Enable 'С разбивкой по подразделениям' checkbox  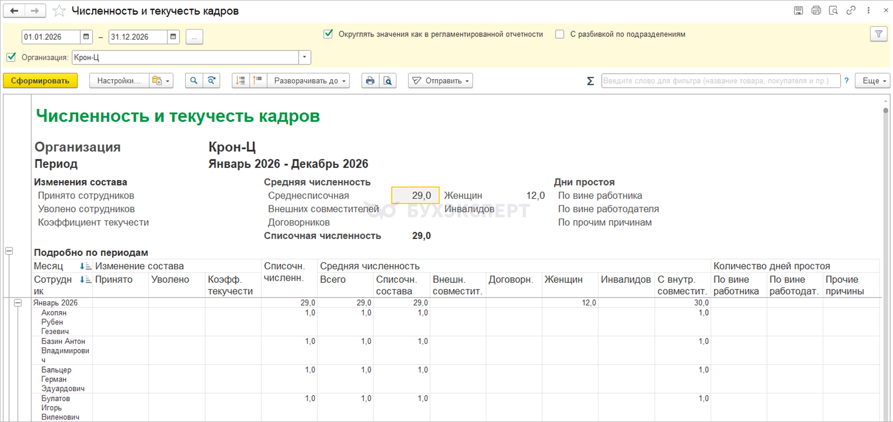pos(560,34)
